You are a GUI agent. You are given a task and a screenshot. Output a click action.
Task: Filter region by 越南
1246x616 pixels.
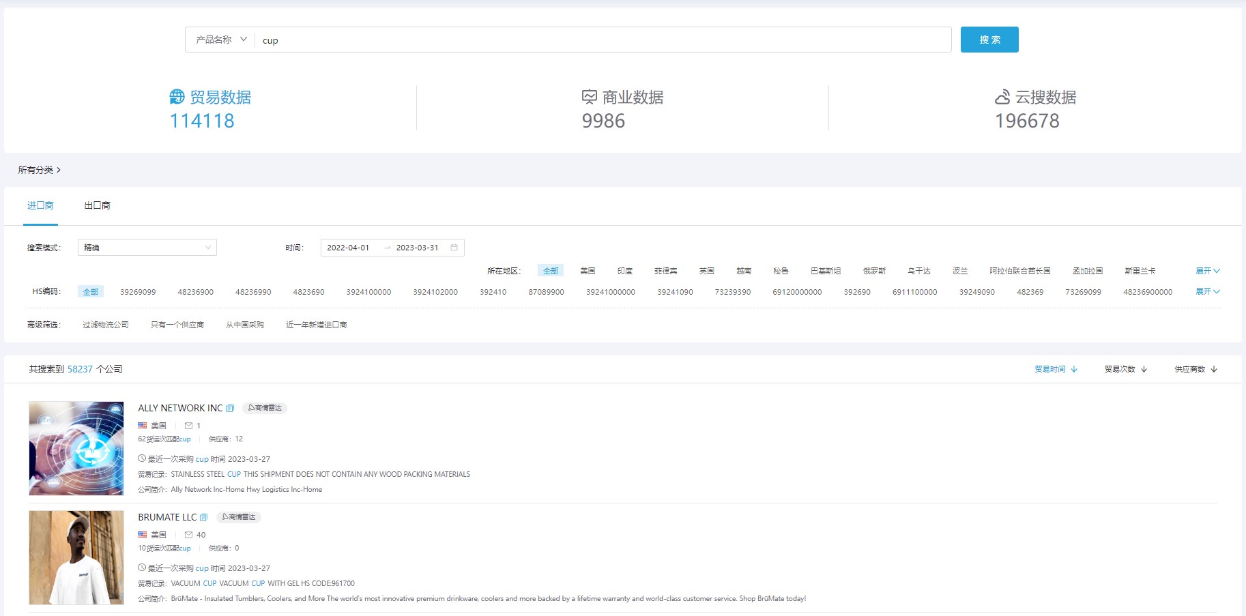point(744,271)
